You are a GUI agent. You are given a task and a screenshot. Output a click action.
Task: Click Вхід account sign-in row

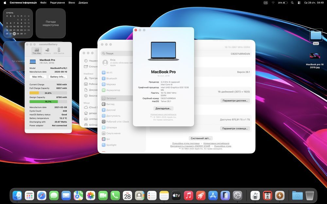[117, 62]
